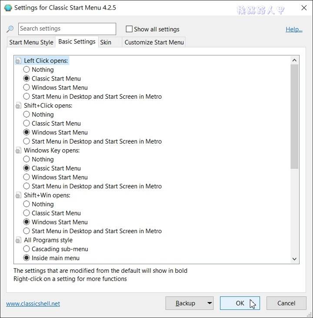The height and width of the screenshot is (318, 313).
Task: Switch to the Start Menu Style tab
Action: click(31, 42)
